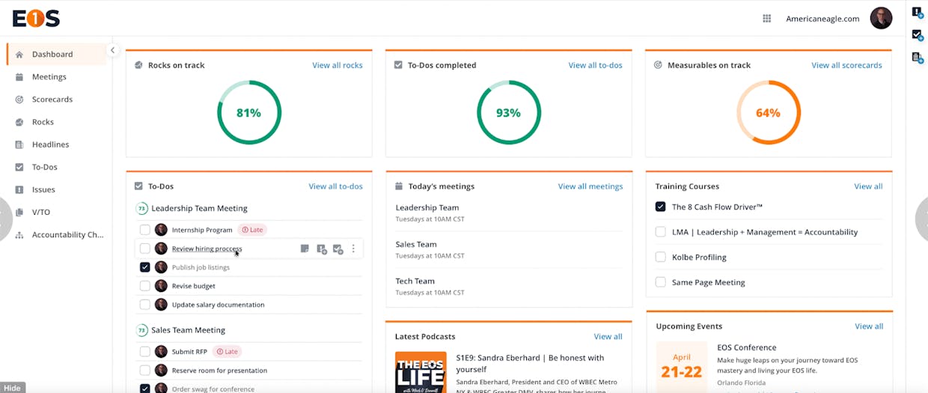This screenshot has height=393, width=928.
Task: Open the apps grid menu
Action: point(767,19)
